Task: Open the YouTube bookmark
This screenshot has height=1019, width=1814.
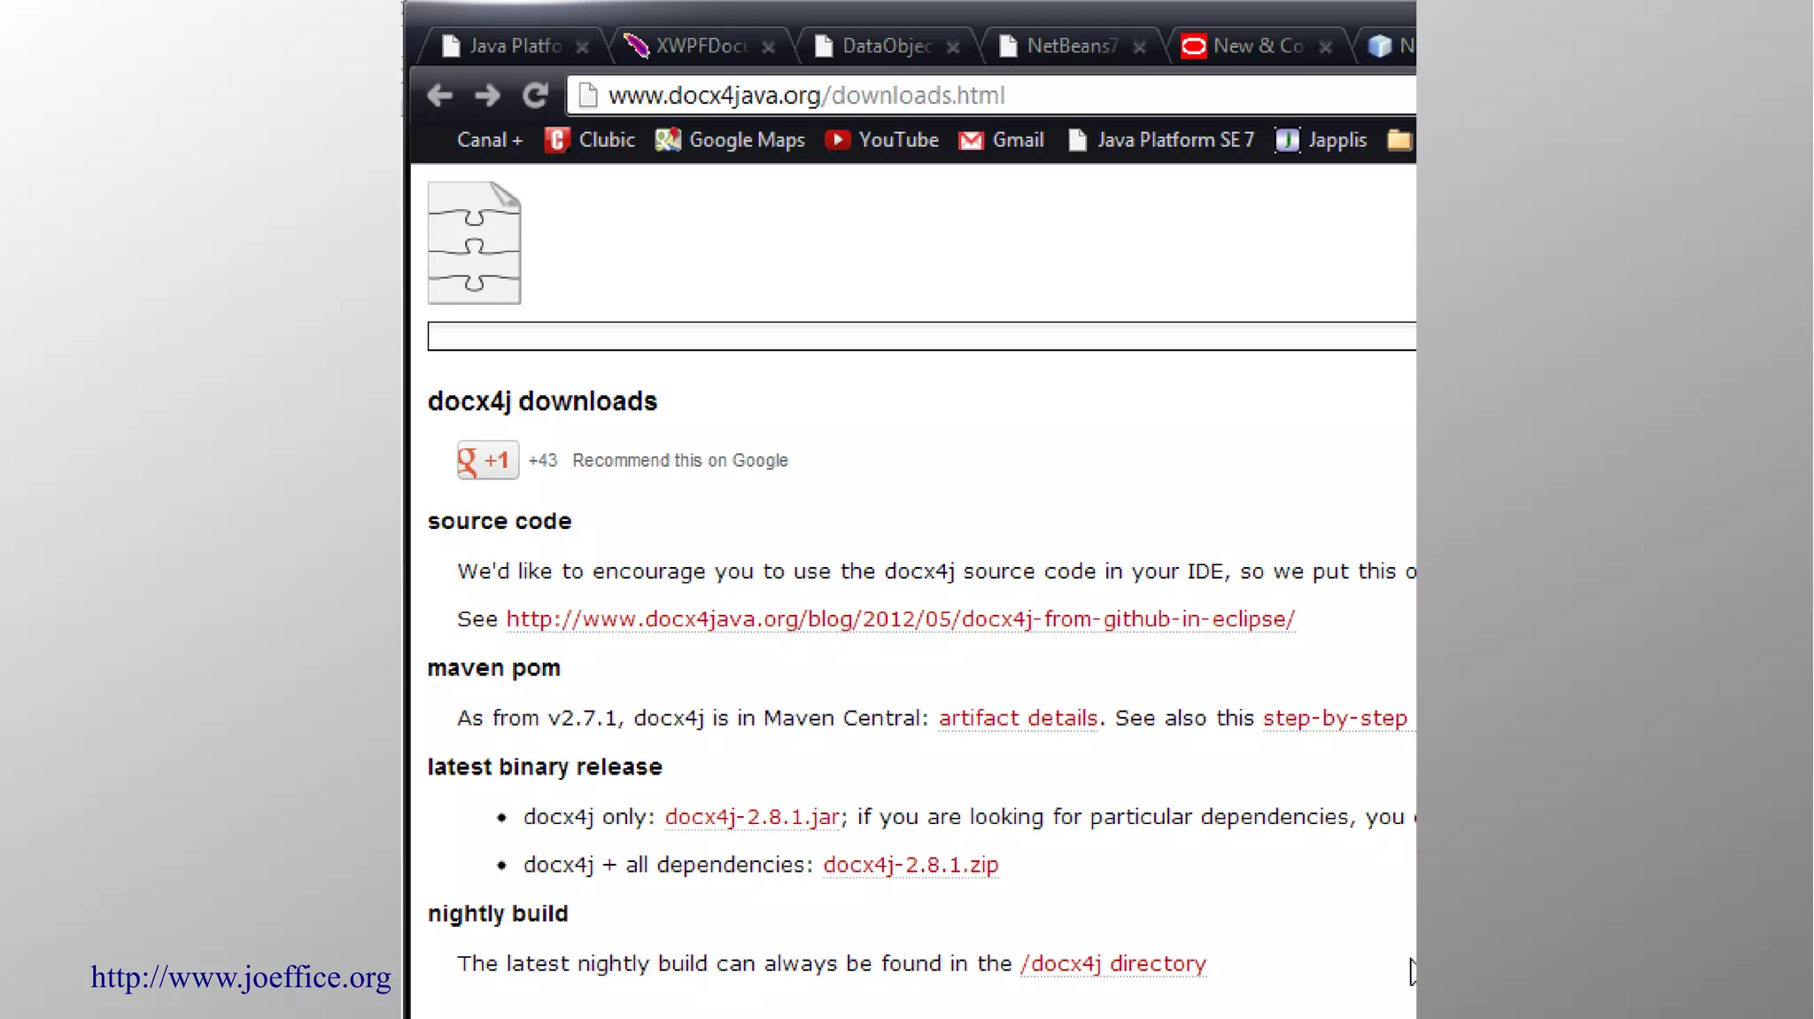Action: (x=882, y=140)
